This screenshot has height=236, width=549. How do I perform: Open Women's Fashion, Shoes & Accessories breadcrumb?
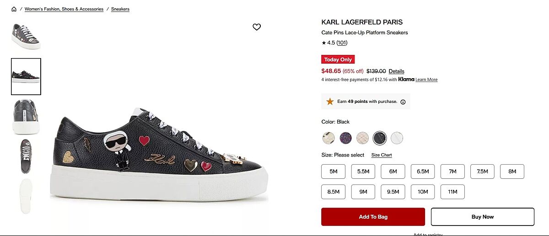pos(64,9)
